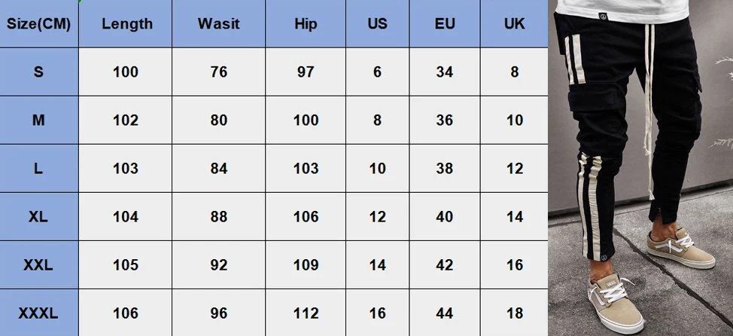Image resolution: width=733 pixels, height=336 pixels.
Task: Click the EU size 40 cell
Action: click(x=445, y=217)
